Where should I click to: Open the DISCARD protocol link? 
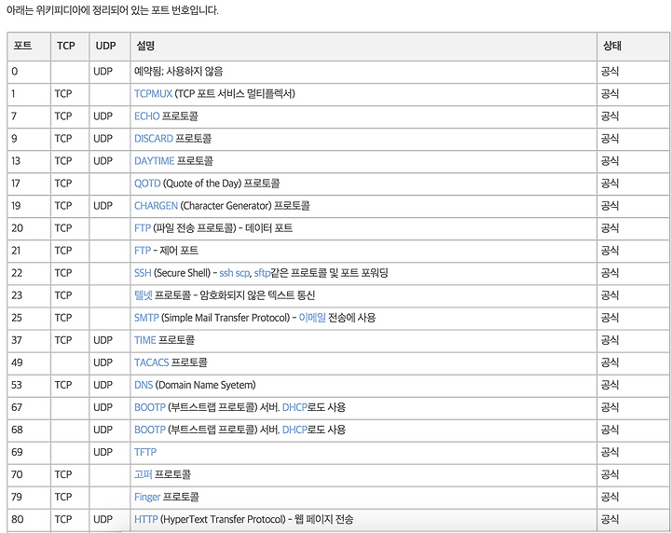[154, 139]
